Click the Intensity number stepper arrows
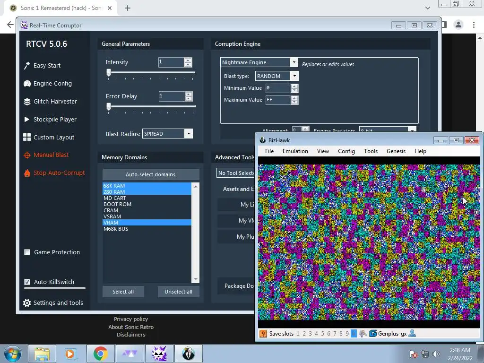 188,62
